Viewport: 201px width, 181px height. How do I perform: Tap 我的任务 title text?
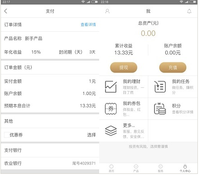[x=180, y=81]
